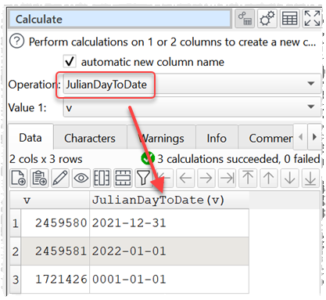This screenshot has height=300, width=326.
Task: Click the linked table icon beside the Calculate title
Action: click(x=245, y=19)
